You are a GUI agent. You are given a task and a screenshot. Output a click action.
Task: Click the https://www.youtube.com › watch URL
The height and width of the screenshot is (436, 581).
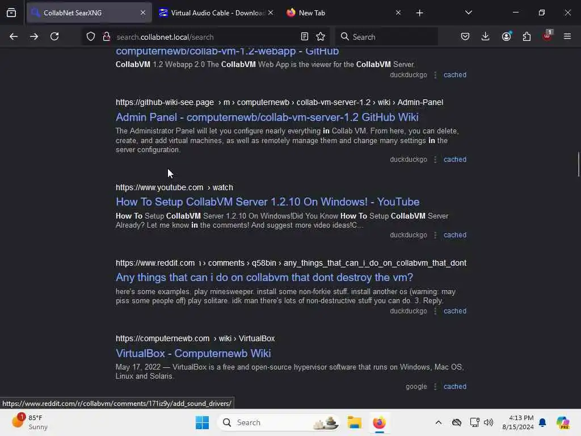174,187
